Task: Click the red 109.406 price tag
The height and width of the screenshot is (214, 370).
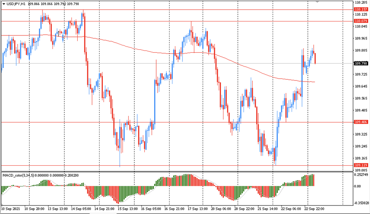Action: point(361,122)
